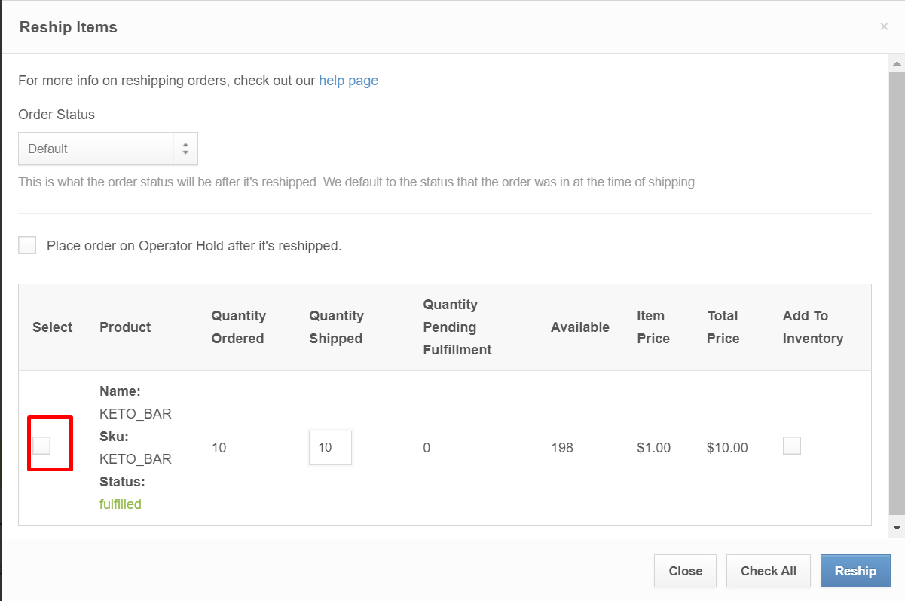The height and width of the screenshot is (601, 905).
Task: Click the Reship Items dialog title
Action: (68, 27)
